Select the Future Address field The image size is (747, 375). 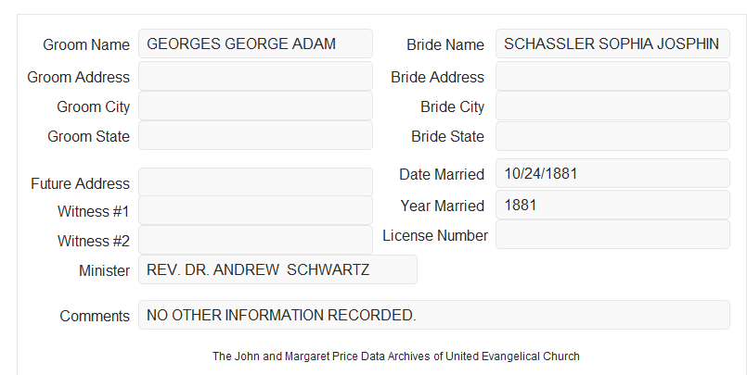click(x=255, y=182)
